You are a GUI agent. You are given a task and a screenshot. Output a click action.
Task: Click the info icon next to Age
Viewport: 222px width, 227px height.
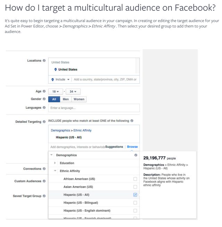click(x=44, y=91)
